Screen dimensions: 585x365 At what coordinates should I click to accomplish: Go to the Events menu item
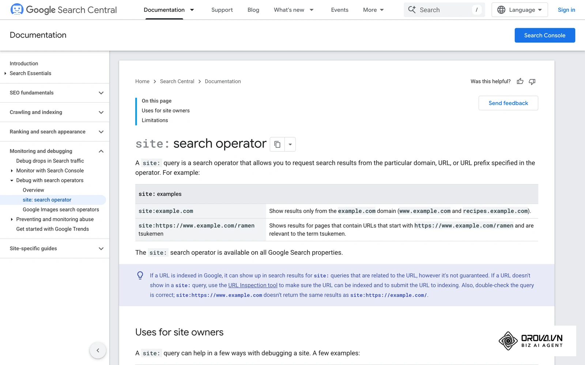340,10
